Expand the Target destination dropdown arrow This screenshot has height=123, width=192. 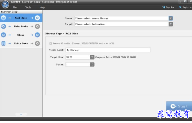point(171,24)
